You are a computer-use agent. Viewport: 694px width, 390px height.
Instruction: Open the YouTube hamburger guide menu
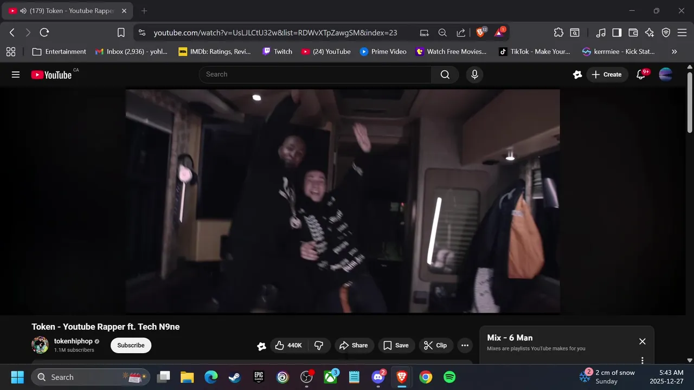(15, 75)
